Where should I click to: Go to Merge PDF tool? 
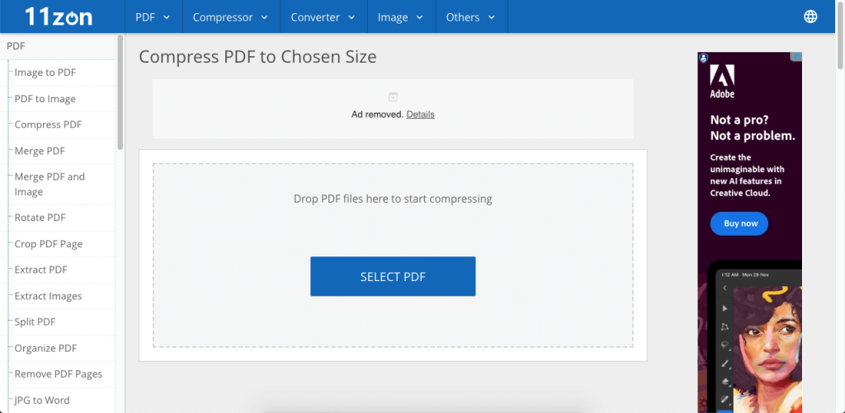pos(40,151)
